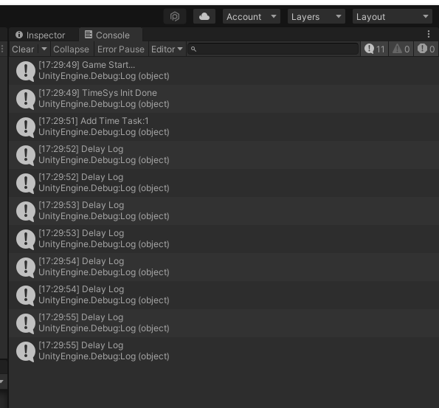This screenshot has height=408, width=439.
Task: Click the search magnifier icon in Console
Action: coord(193,49)
